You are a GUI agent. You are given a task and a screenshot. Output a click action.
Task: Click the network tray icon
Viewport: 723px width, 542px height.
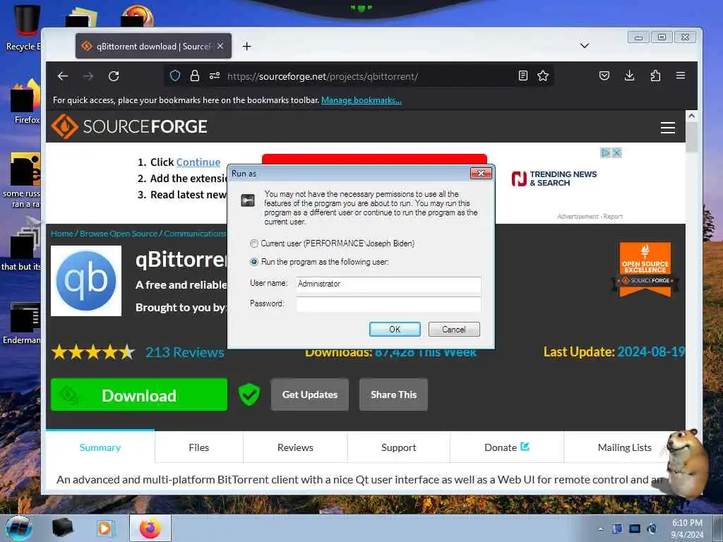pyautogui.click(x=635, y=529)
